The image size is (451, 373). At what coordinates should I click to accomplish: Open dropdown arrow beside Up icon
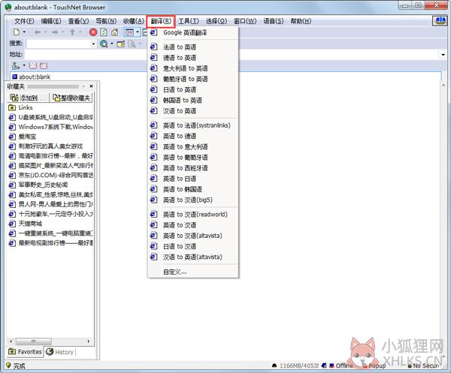[80, 32]
